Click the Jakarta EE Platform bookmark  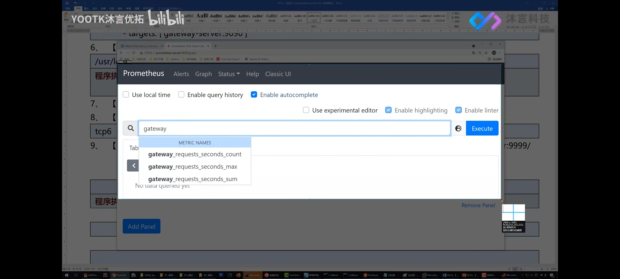(x=258, y=59)
